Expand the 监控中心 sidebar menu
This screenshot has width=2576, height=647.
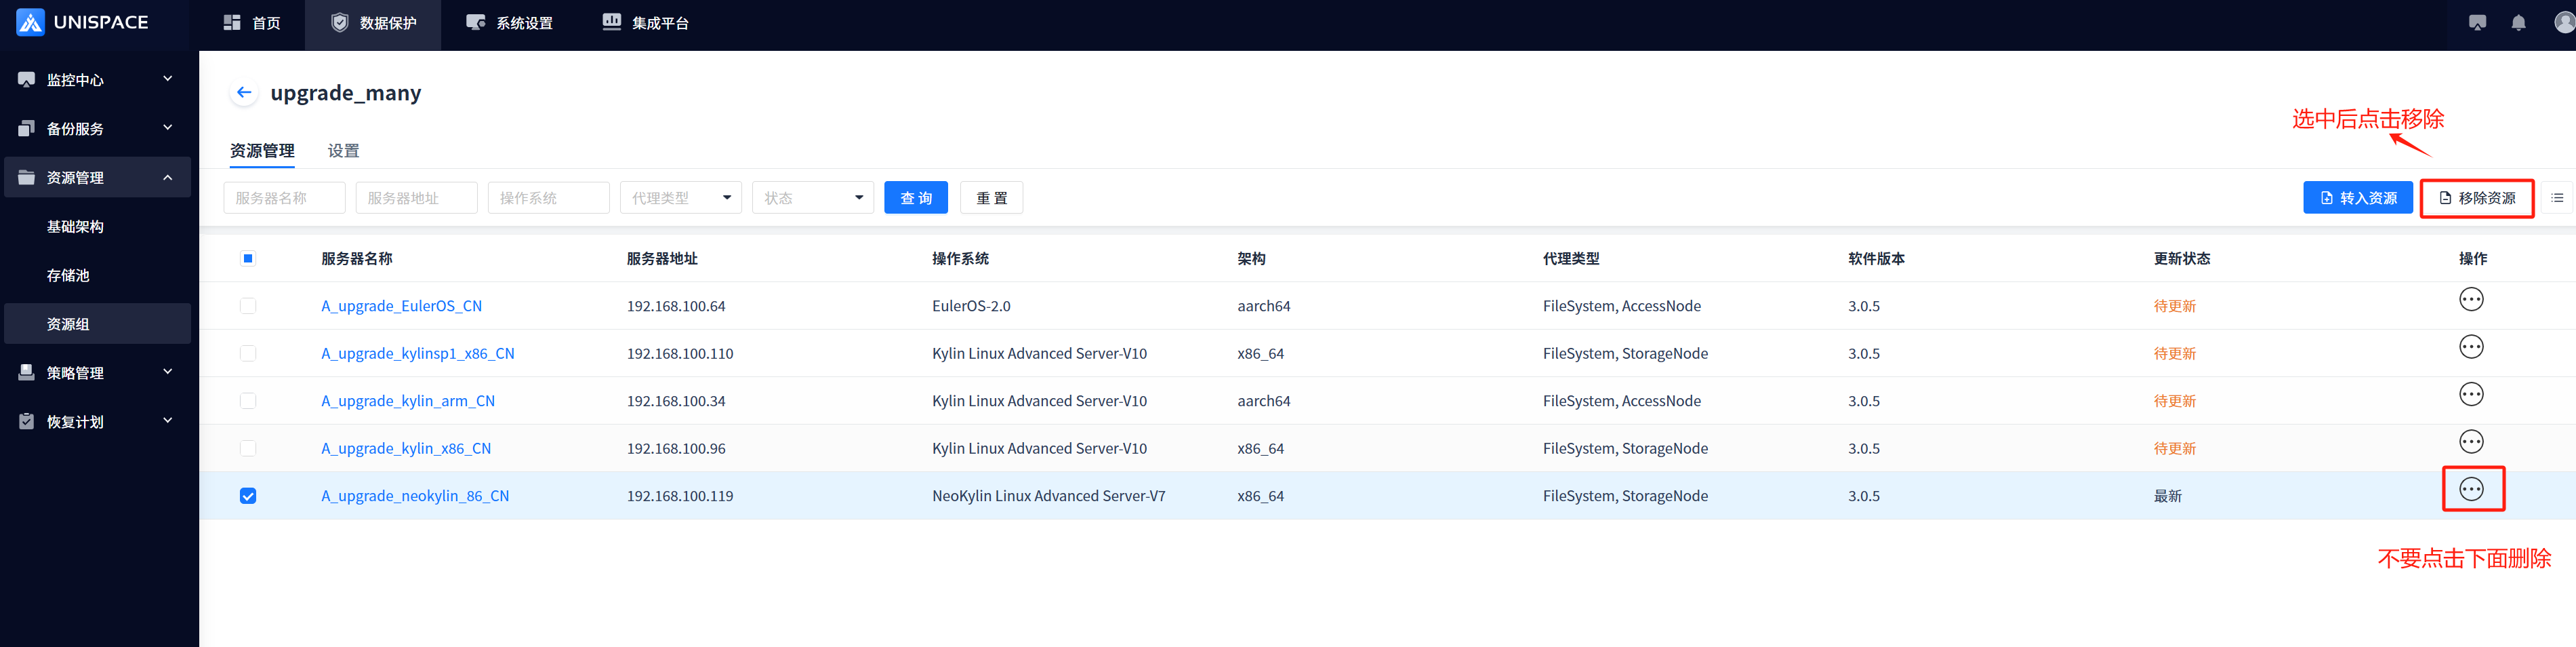click(168, 78)
